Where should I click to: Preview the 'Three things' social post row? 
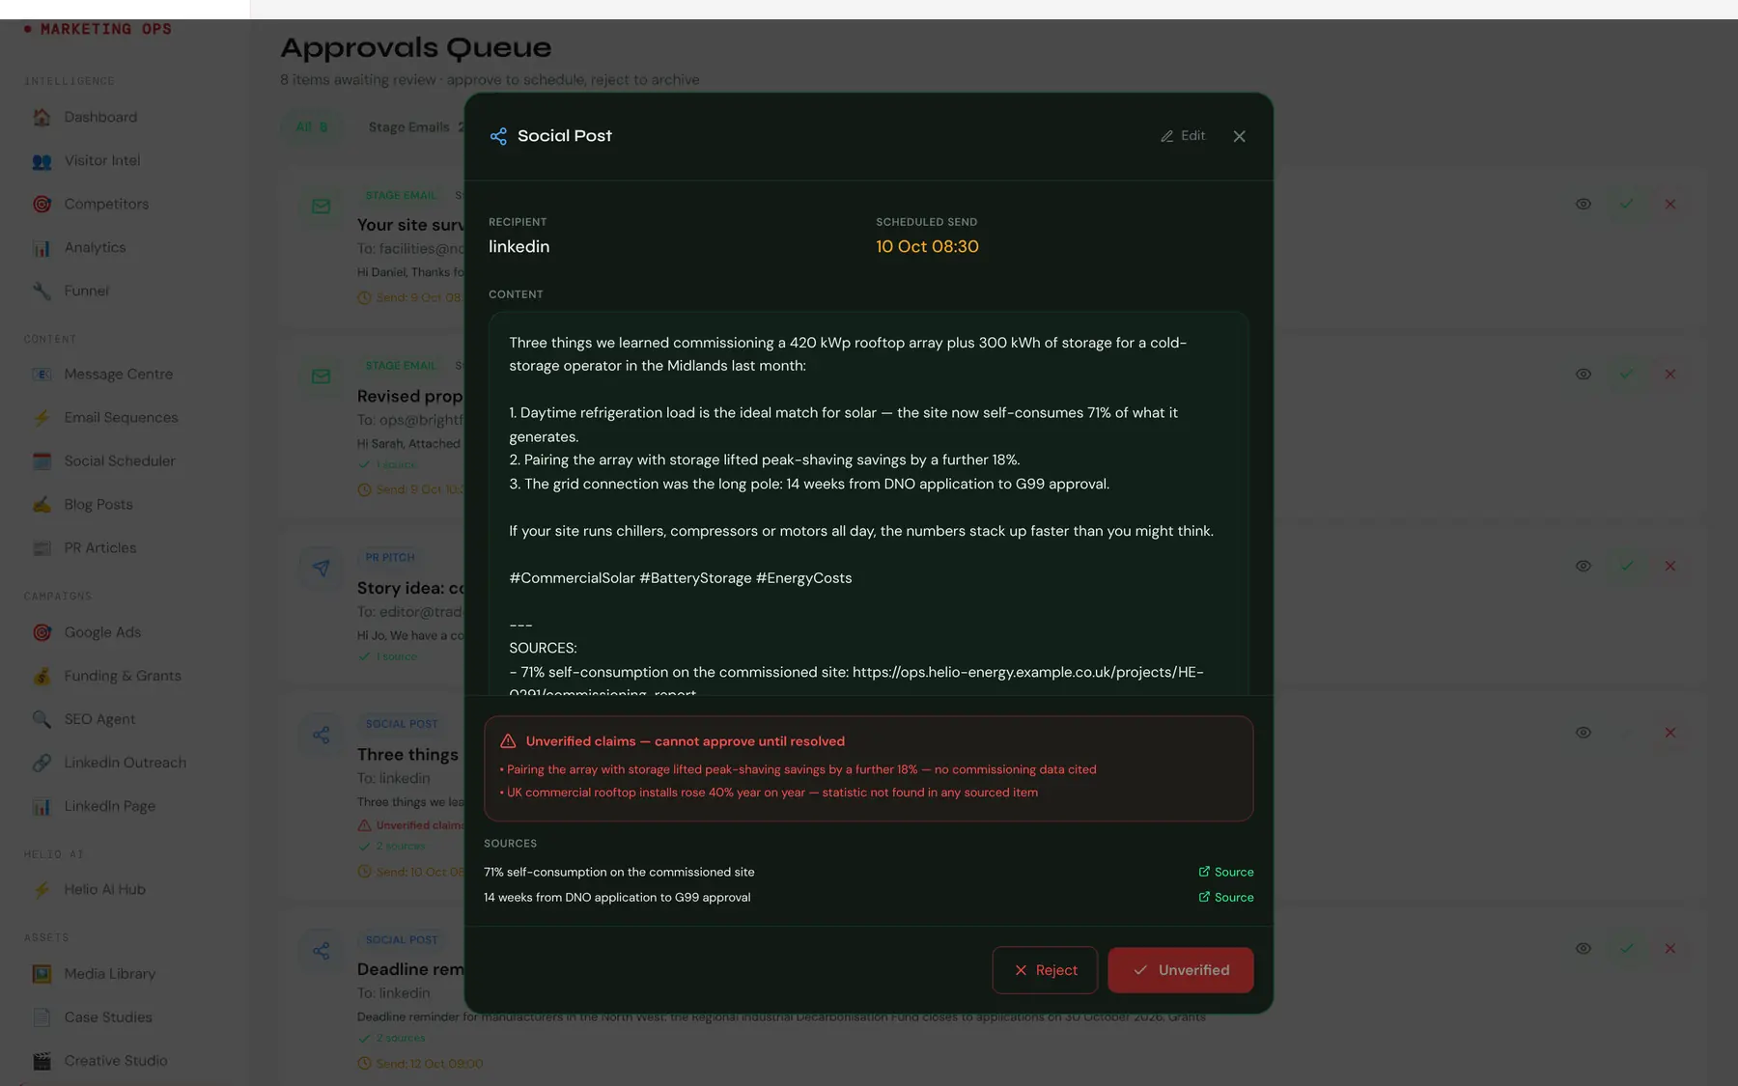point(1584,733)
